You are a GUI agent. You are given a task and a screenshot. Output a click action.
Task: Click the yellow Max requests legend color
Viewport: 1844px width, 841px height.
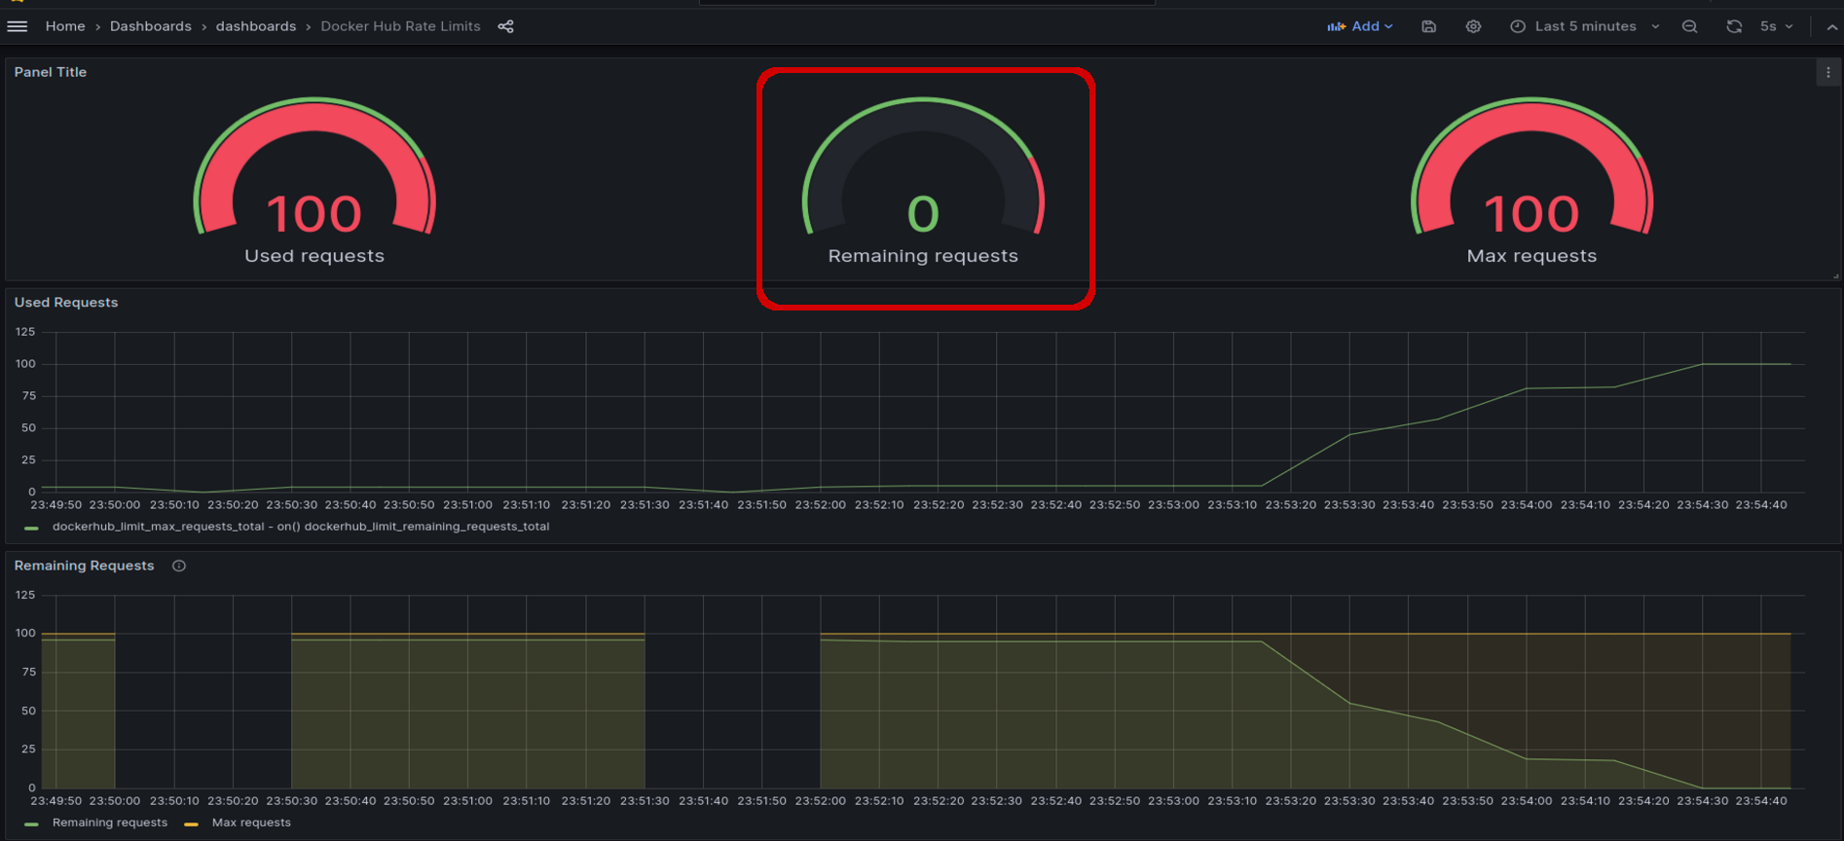pos(191,823)
